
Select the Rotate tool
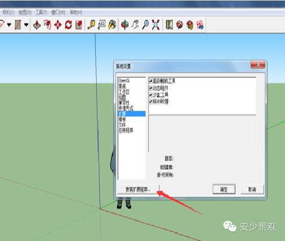pyautogui.click(x=68, y=25)
